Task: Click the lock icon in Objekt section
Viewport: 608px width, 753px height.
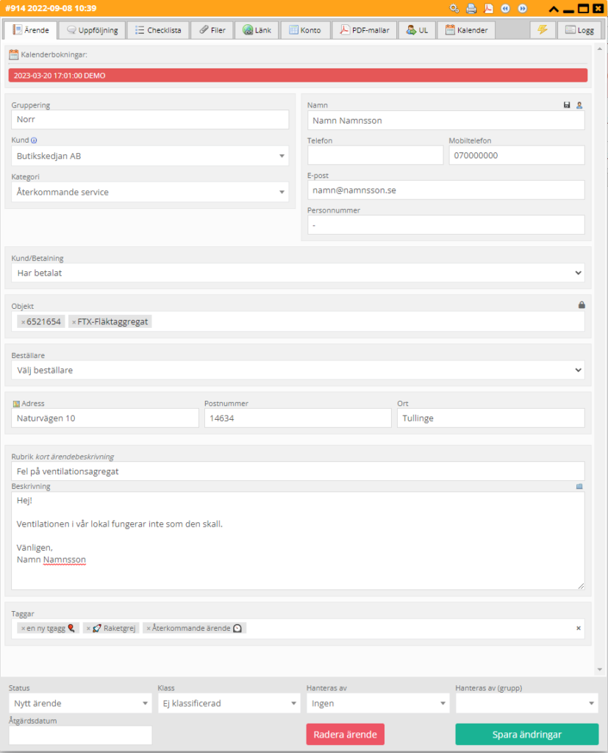Action: point(582,305)
